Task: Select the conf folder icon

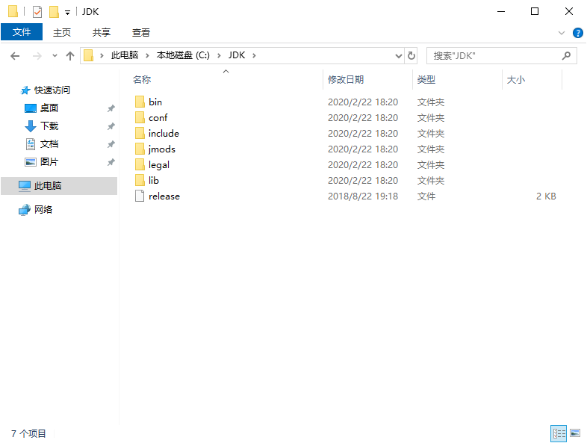Action: pos(140,117)
